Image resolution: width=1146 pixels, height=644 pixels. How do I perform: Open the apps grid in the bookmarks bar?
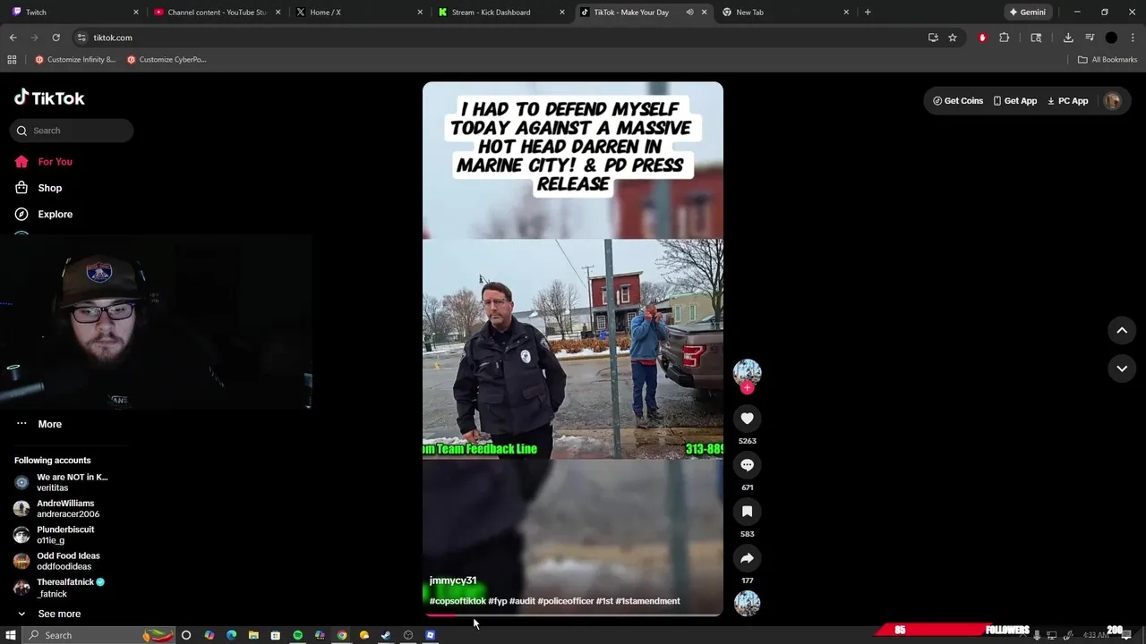click(12, 60)
